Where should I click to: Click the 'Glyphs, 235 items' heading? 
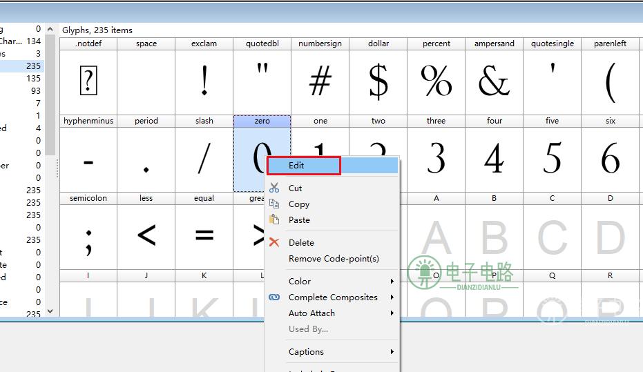(97, 30)
